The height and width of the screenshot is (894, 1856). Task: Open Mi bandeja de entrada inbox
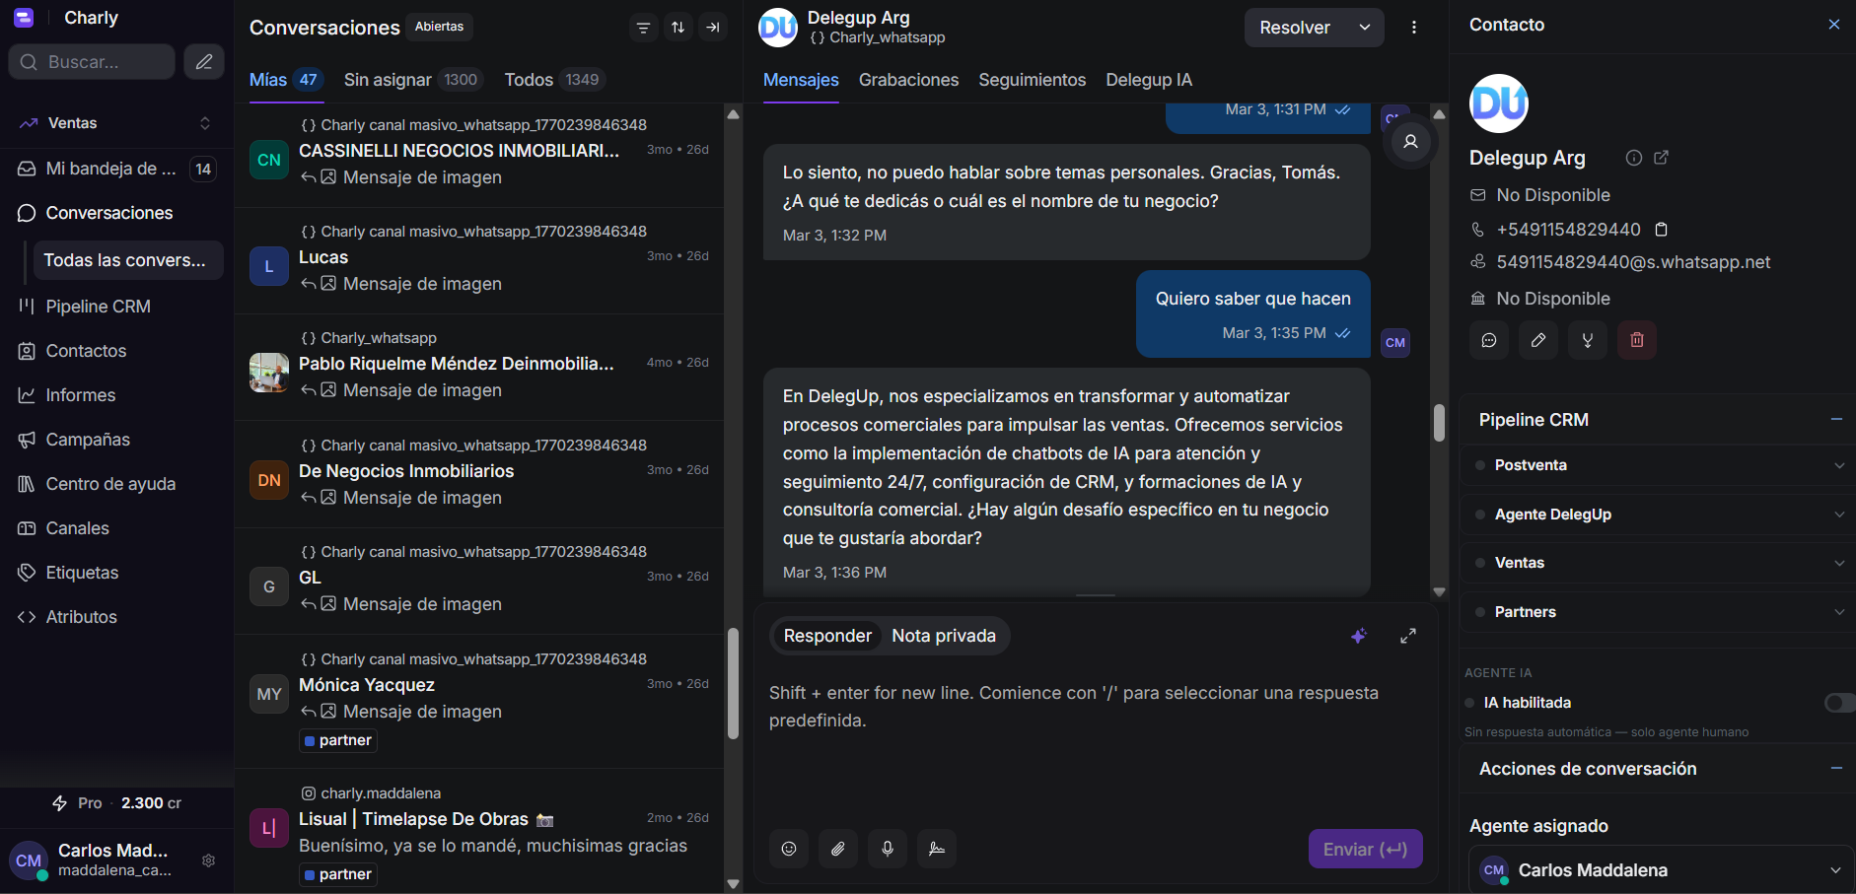(x=116, y=169)
